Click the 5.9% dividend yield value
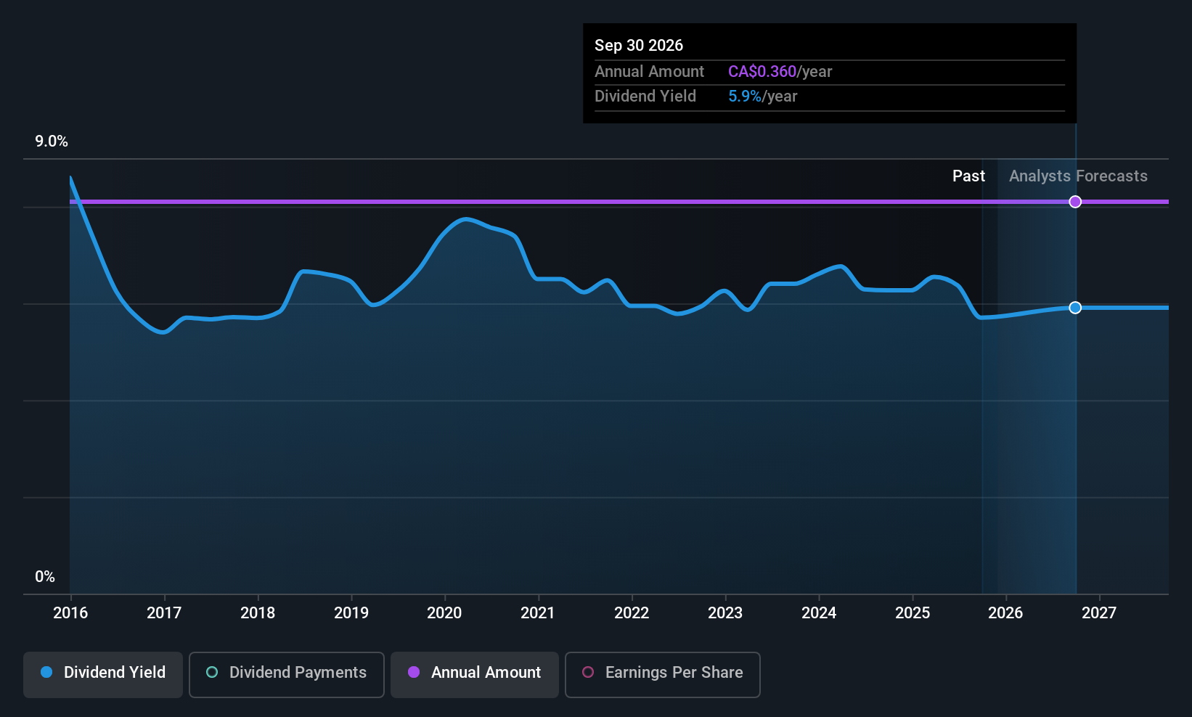 coord(745,97)
